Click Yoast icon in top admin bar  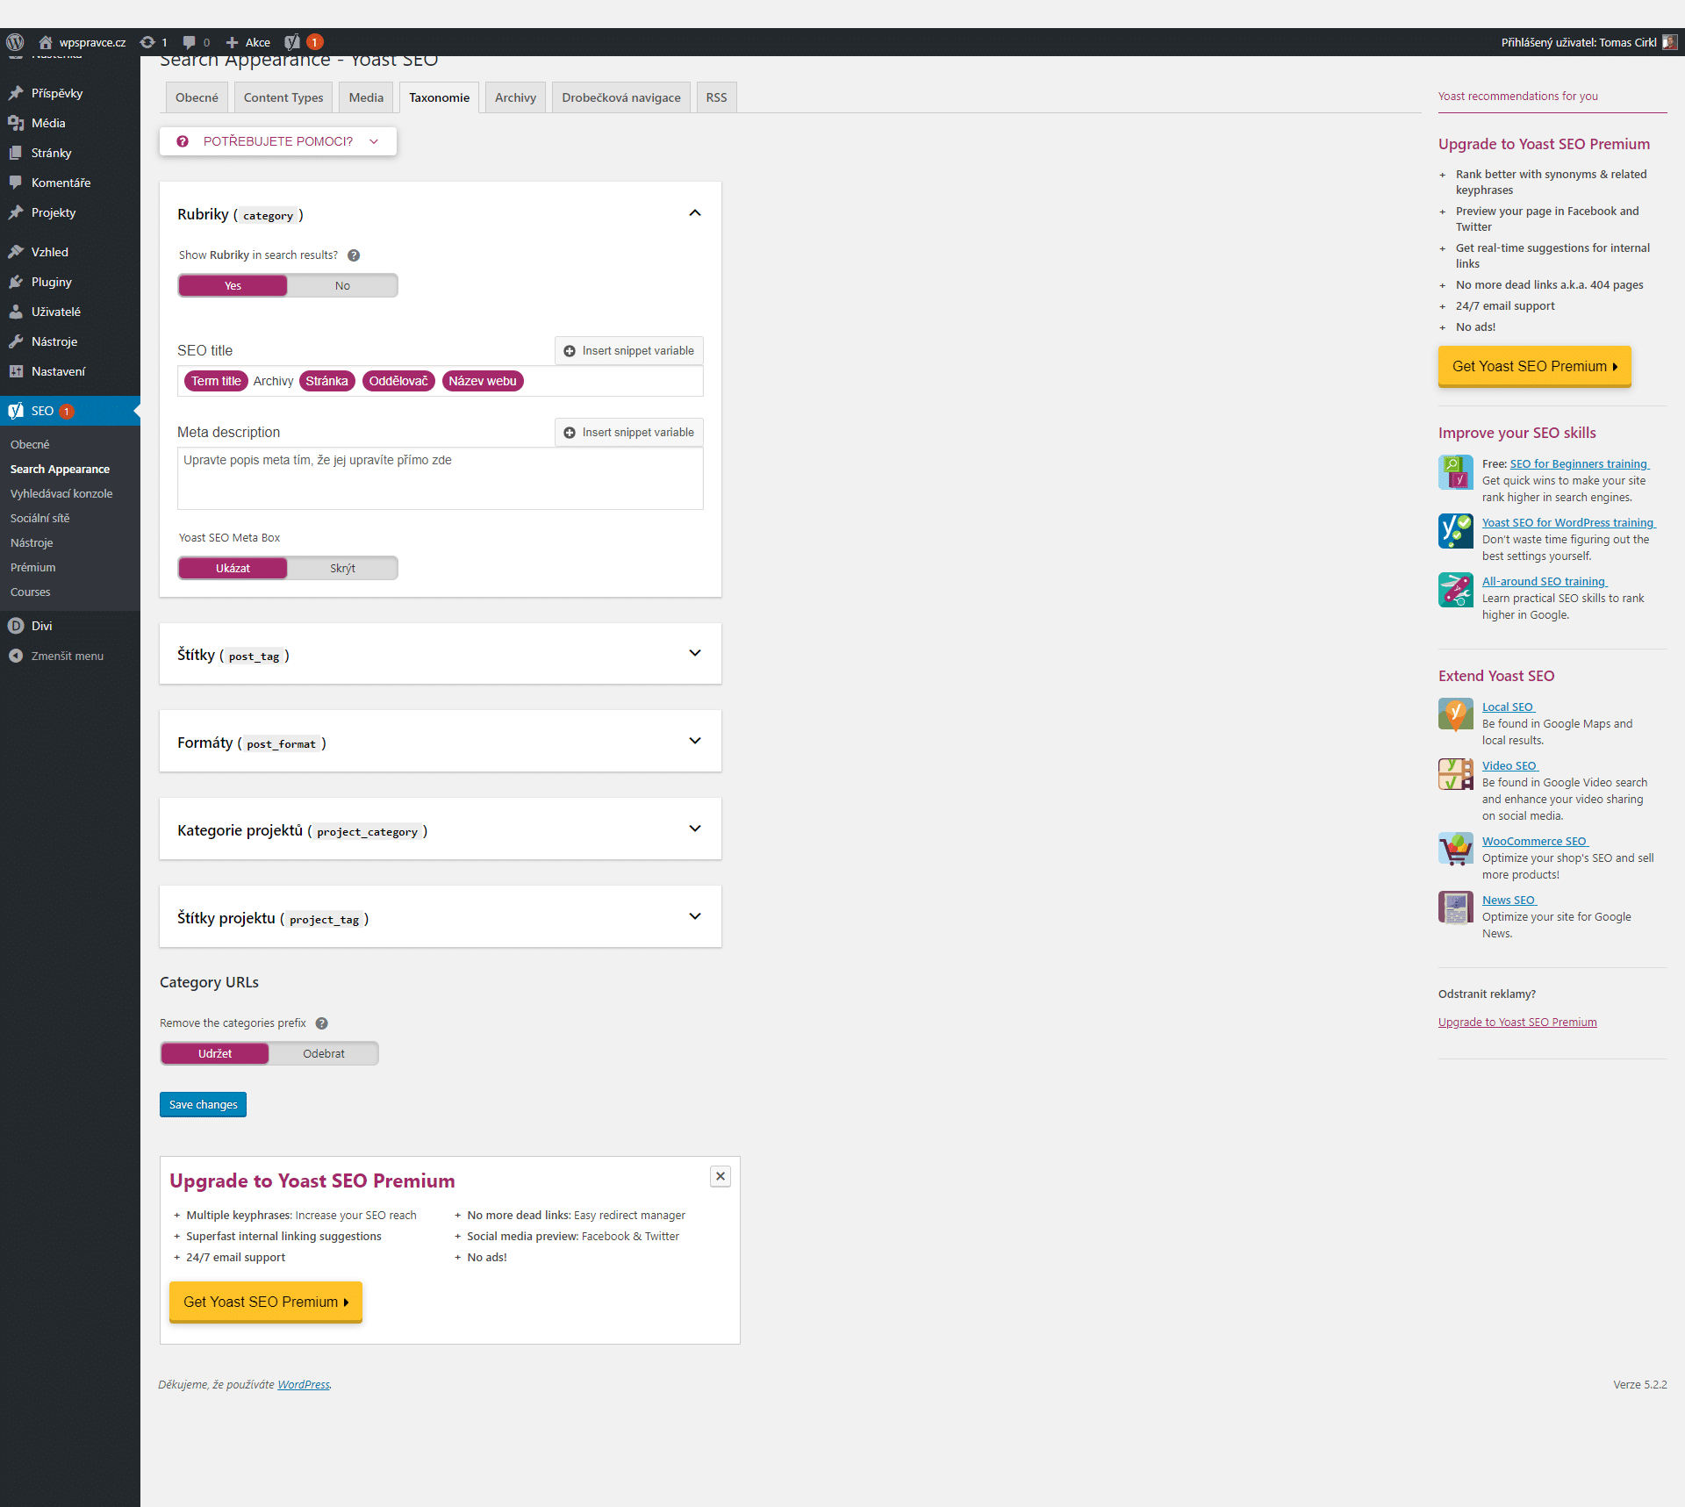tap(292, 42)
